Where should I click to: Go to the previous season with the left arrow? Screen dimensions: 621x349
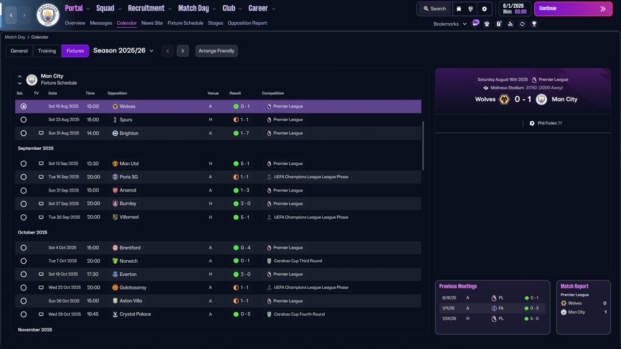167,51
